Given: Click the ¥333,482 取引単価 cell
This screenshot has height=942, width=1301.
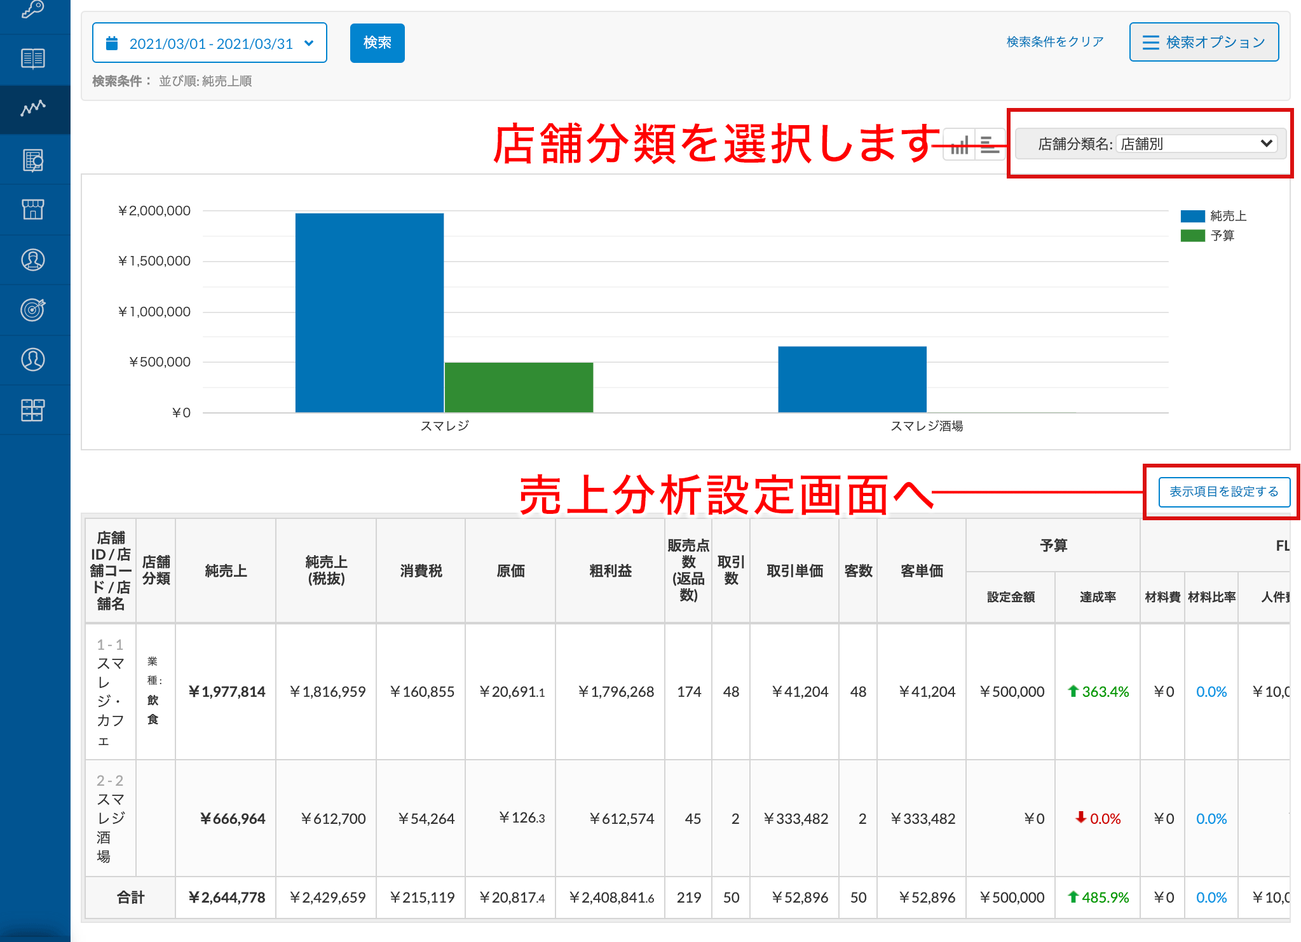Looking at the screenshot, I should 796,819.
